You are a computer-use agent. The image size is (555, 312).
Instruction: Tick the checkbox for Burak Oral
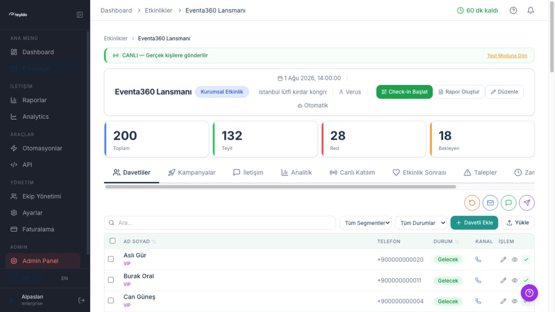[111, 280]
